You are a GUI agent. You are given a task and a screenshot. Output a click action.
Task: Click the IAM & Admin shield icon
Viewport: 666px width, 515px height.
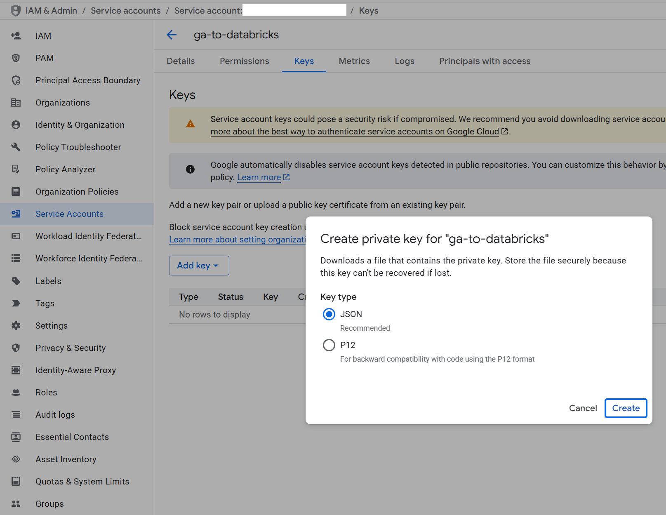[16, 11]
